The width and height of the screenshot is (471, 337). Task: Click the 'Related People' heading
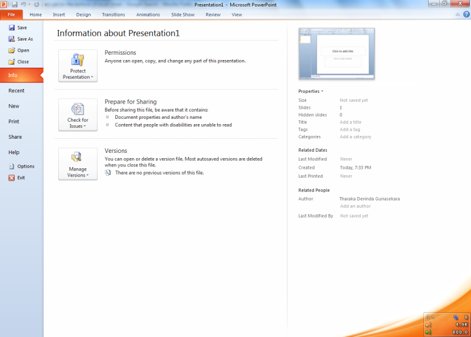[x=314, y=190]
